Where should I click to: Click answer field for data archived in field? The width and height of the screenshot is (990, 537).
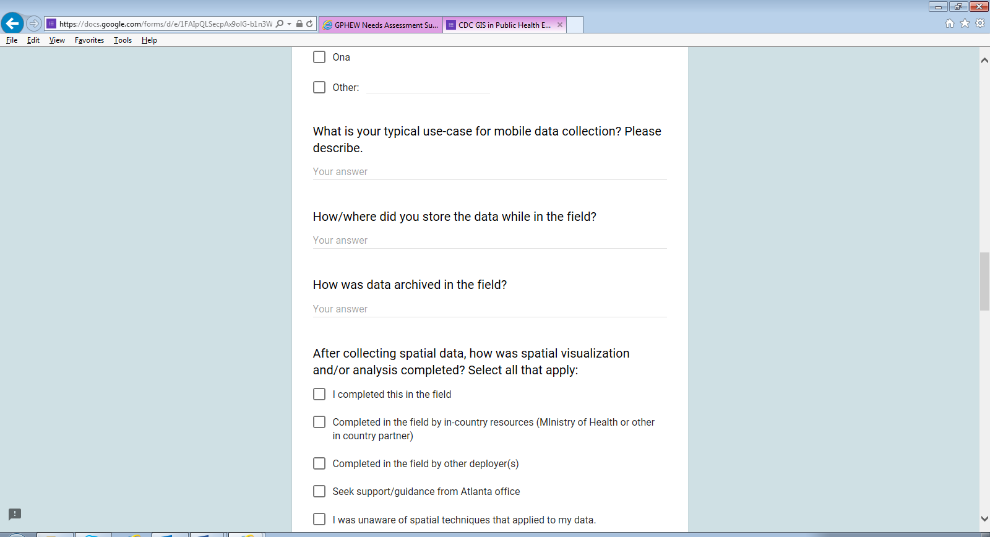pos(489,309)
